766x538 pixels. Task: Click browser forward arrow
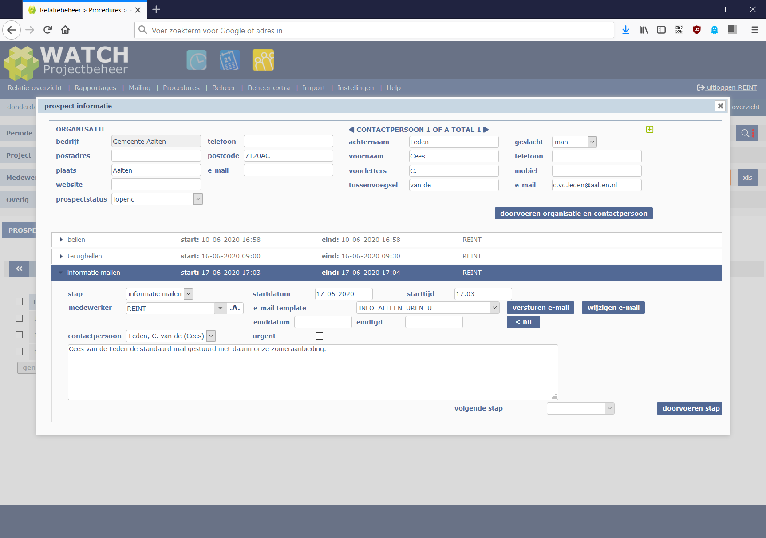click(x=30, y=30)
